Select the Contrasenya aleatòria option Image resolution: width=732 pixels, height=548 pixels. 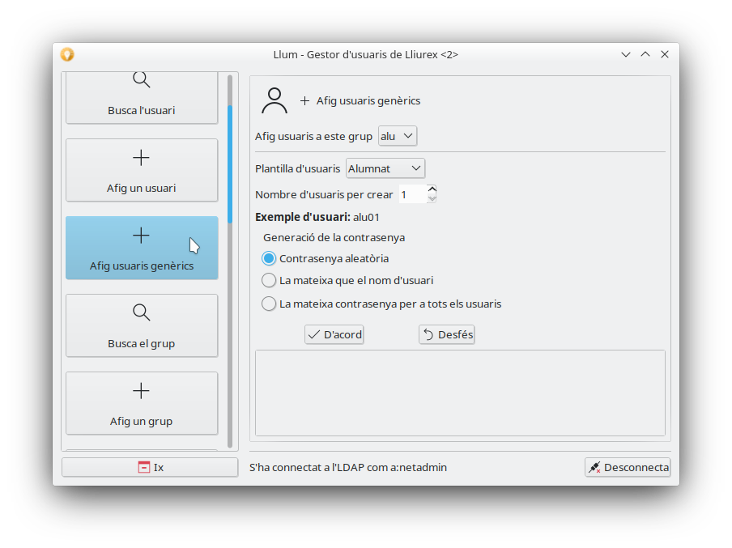270,258
